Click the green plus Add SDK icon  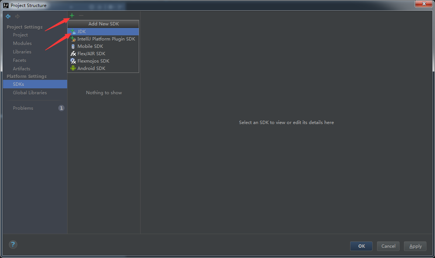click(72, 15)
